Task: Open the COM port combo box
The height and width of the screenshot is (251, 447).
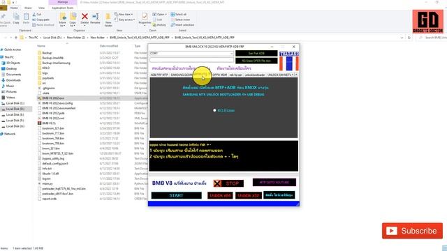Action: pyautogui.click(x=191, y=53)
